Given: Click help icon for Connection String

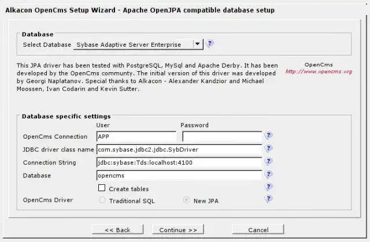Looking at the screenshot, I should 269,162.
